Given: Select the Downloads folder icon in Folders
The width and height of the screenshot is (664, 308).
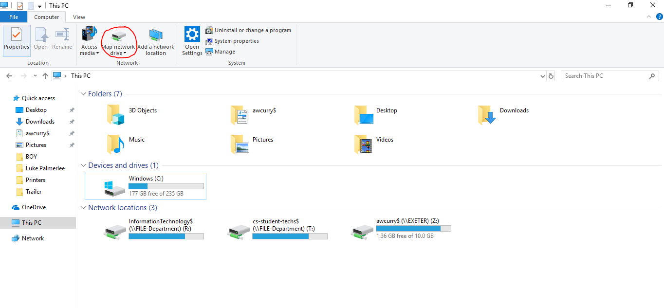Looking at the screenshot, I should [x=487, y=115].
